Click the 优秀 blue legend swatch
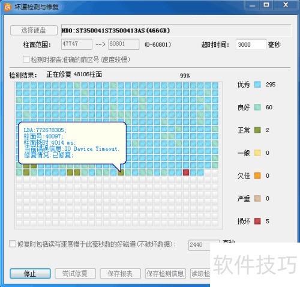This screenshot has width=300, height=287. click(x=257, y=85)
